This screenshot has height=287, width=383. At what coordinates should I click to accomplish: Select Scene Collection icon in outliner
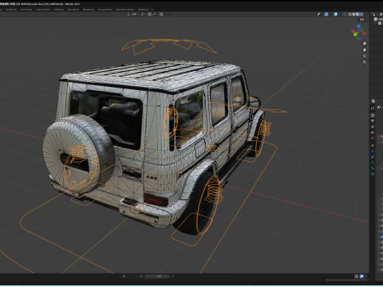coord(375,19)
